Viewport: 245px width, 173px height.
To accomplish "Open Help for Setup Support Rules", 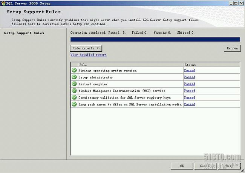I will pyautogui.click(x=229, y=166).
